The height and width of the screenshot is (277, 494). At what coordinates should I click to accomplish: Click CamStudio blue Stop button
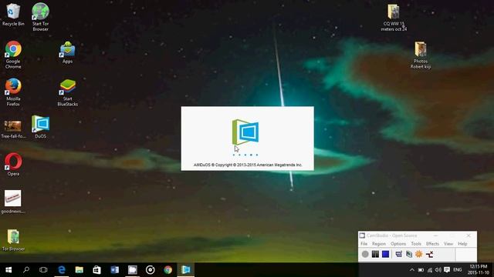point(385,254)
